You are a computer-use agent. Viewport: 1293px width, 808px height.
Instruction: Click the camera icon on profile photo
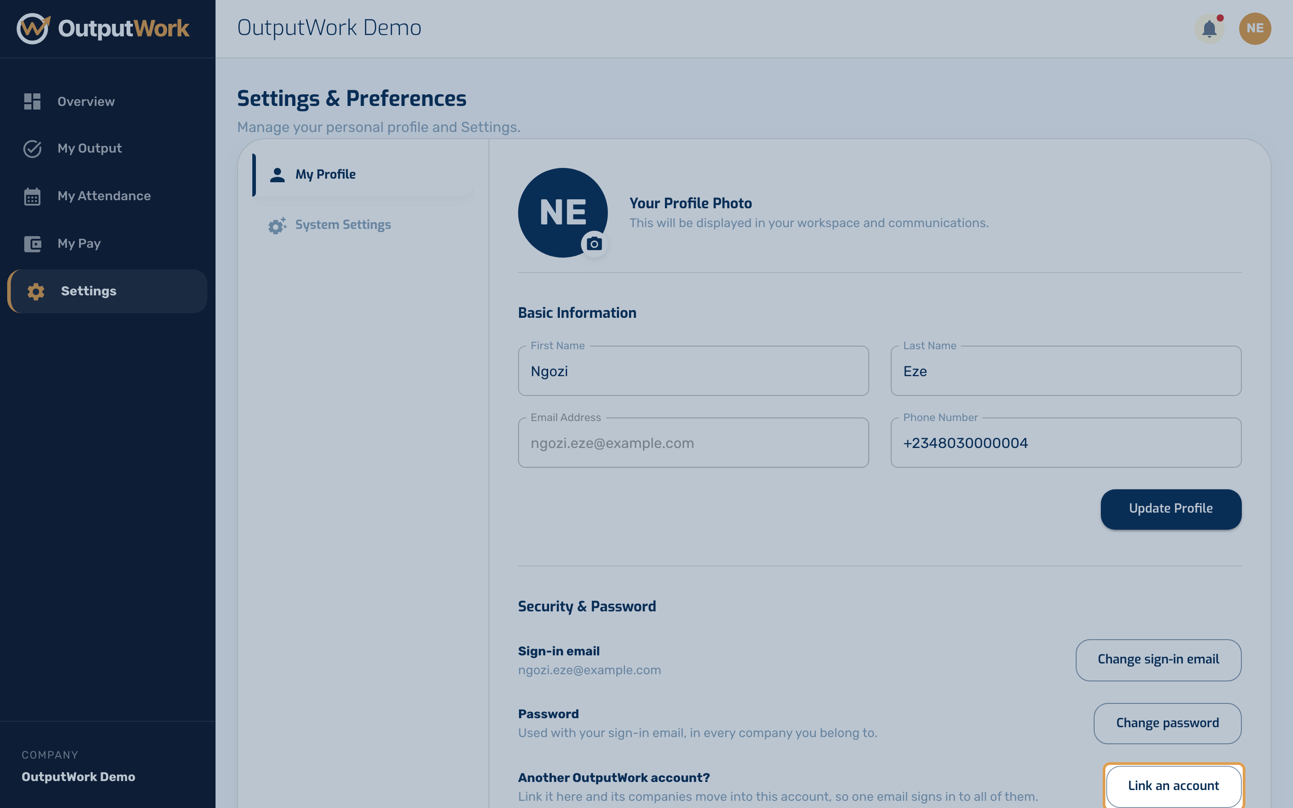(x=594, y=244)
